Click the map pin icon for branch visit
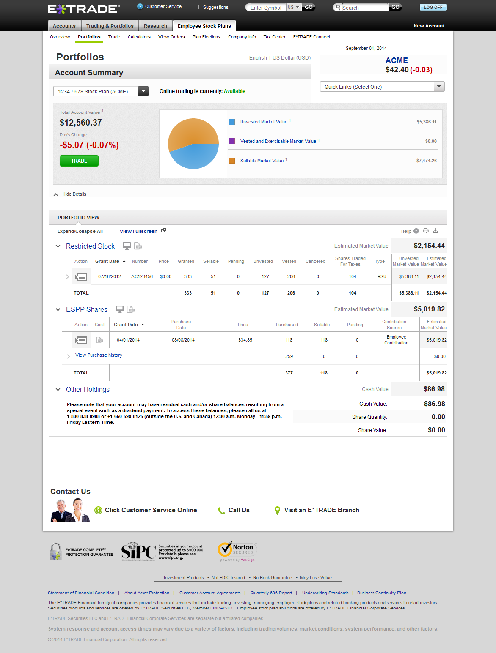Screen dimensions: 496x653 pyautogui.click(x=277, y=511)
